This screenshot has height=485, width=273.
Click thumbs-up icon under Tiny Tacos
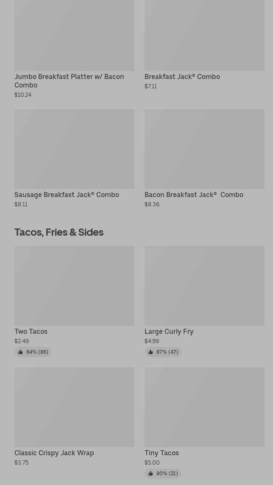pos(150,474)
